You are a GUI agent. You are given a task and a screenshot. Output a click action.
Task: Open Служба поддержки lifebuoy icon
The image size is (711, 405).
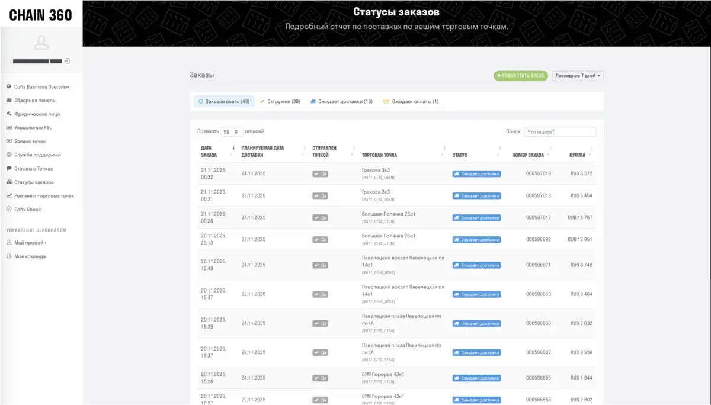[9, 155]
